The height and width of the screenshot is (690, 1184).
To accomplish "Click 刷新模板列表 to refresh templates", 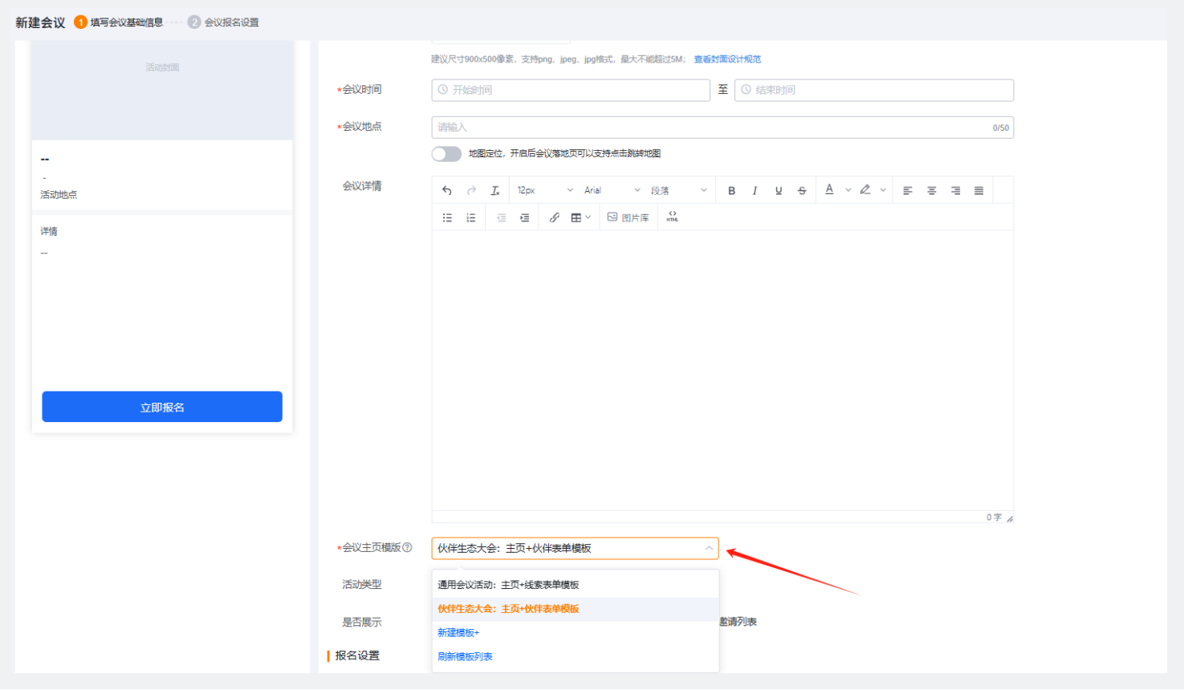I will (465, 656).
